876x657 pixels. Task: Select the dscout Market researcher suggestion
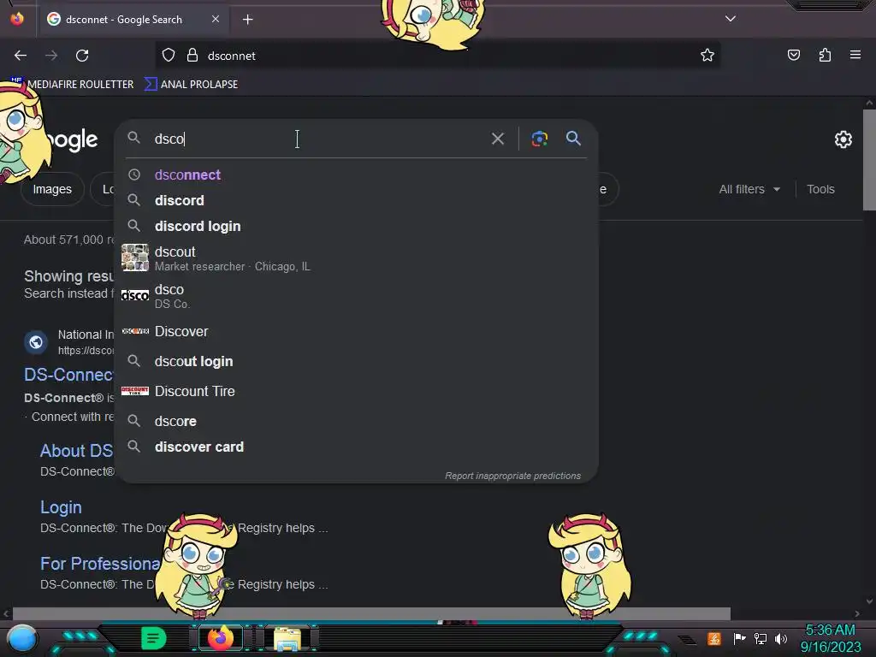[356, 258]
